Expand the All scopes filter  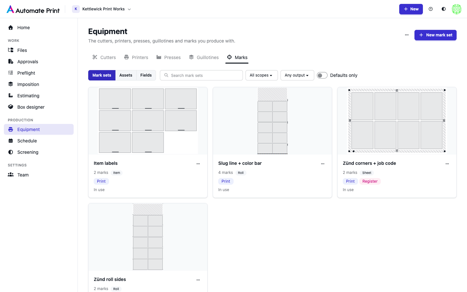pyautogui.click(x=261, y=75)
